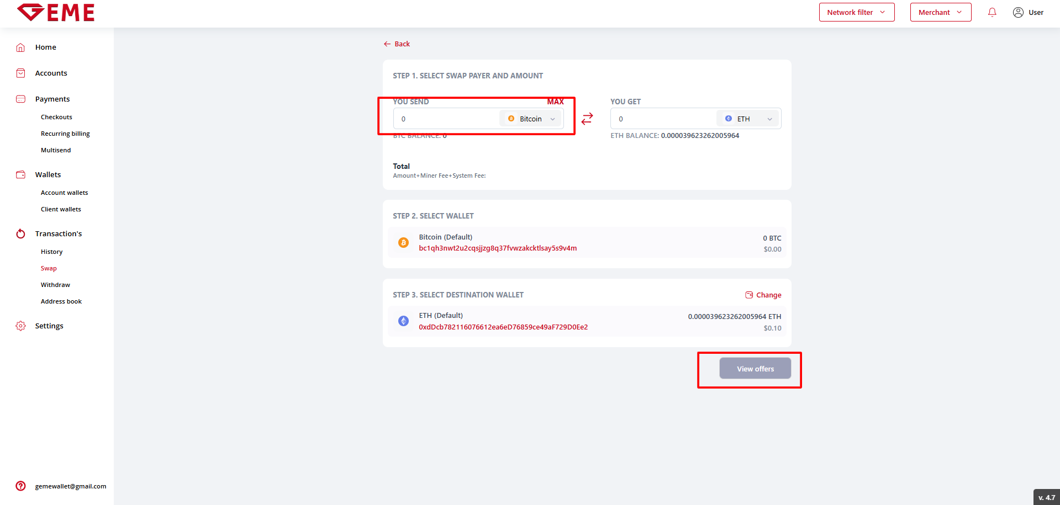Click the Settings gear icon
The width and height of the screenshot is (1060, 505).
[20, 326]
